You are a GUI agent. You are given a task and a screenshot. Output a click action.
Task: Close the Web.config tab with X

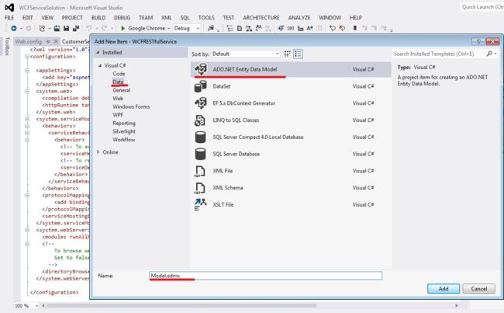pos(56,41)
